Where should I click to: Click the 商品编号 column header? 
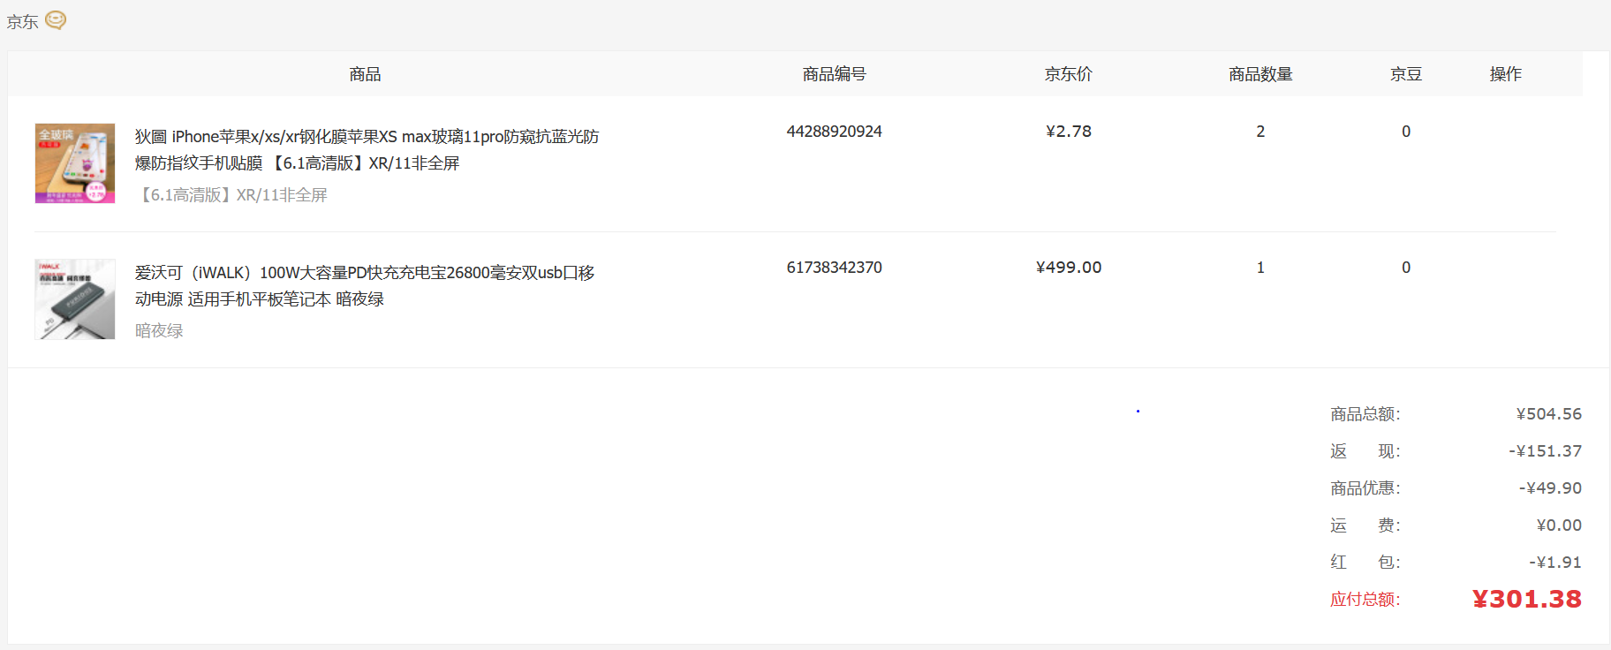(835, 74)
